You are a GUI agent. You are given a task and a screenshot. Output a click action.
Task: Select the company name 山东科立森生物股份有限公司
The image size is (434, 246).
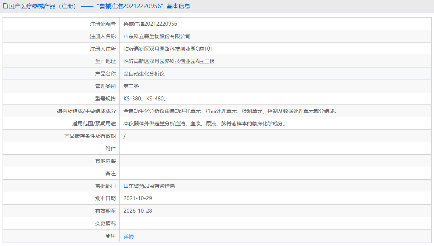[x=158, y=36]
